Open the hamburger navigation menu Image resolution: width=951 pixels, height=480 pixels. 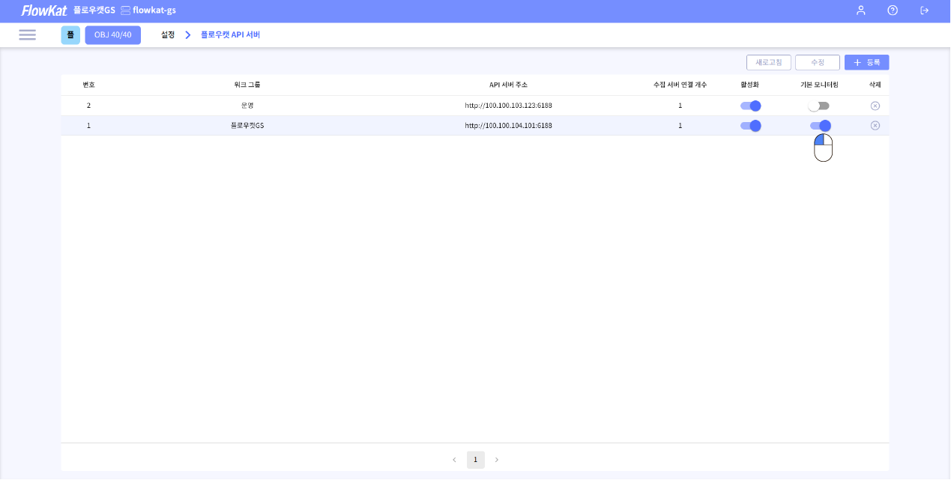[x=28, y=35]
